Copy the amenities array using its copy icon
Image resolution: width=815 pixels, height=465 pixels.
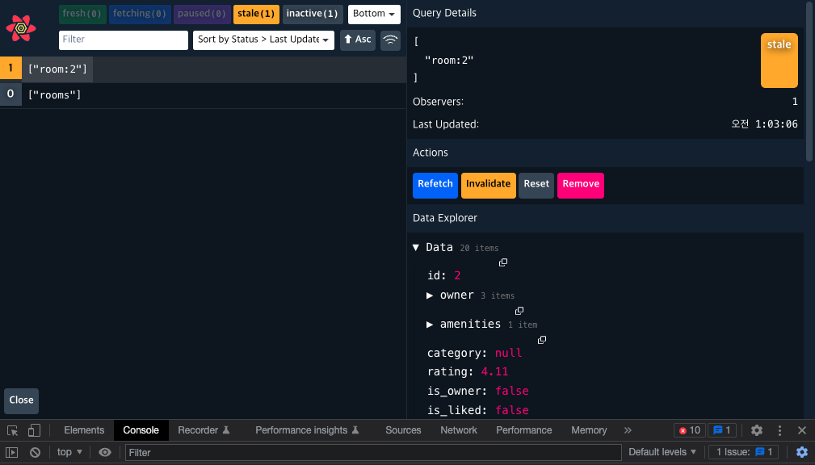pos(542,340)
